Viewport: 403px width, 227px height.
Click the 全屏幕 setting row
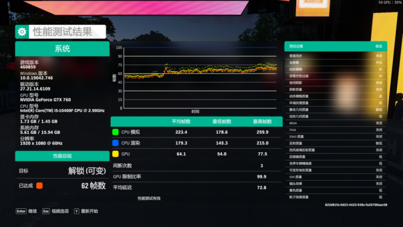coord(335,63)
